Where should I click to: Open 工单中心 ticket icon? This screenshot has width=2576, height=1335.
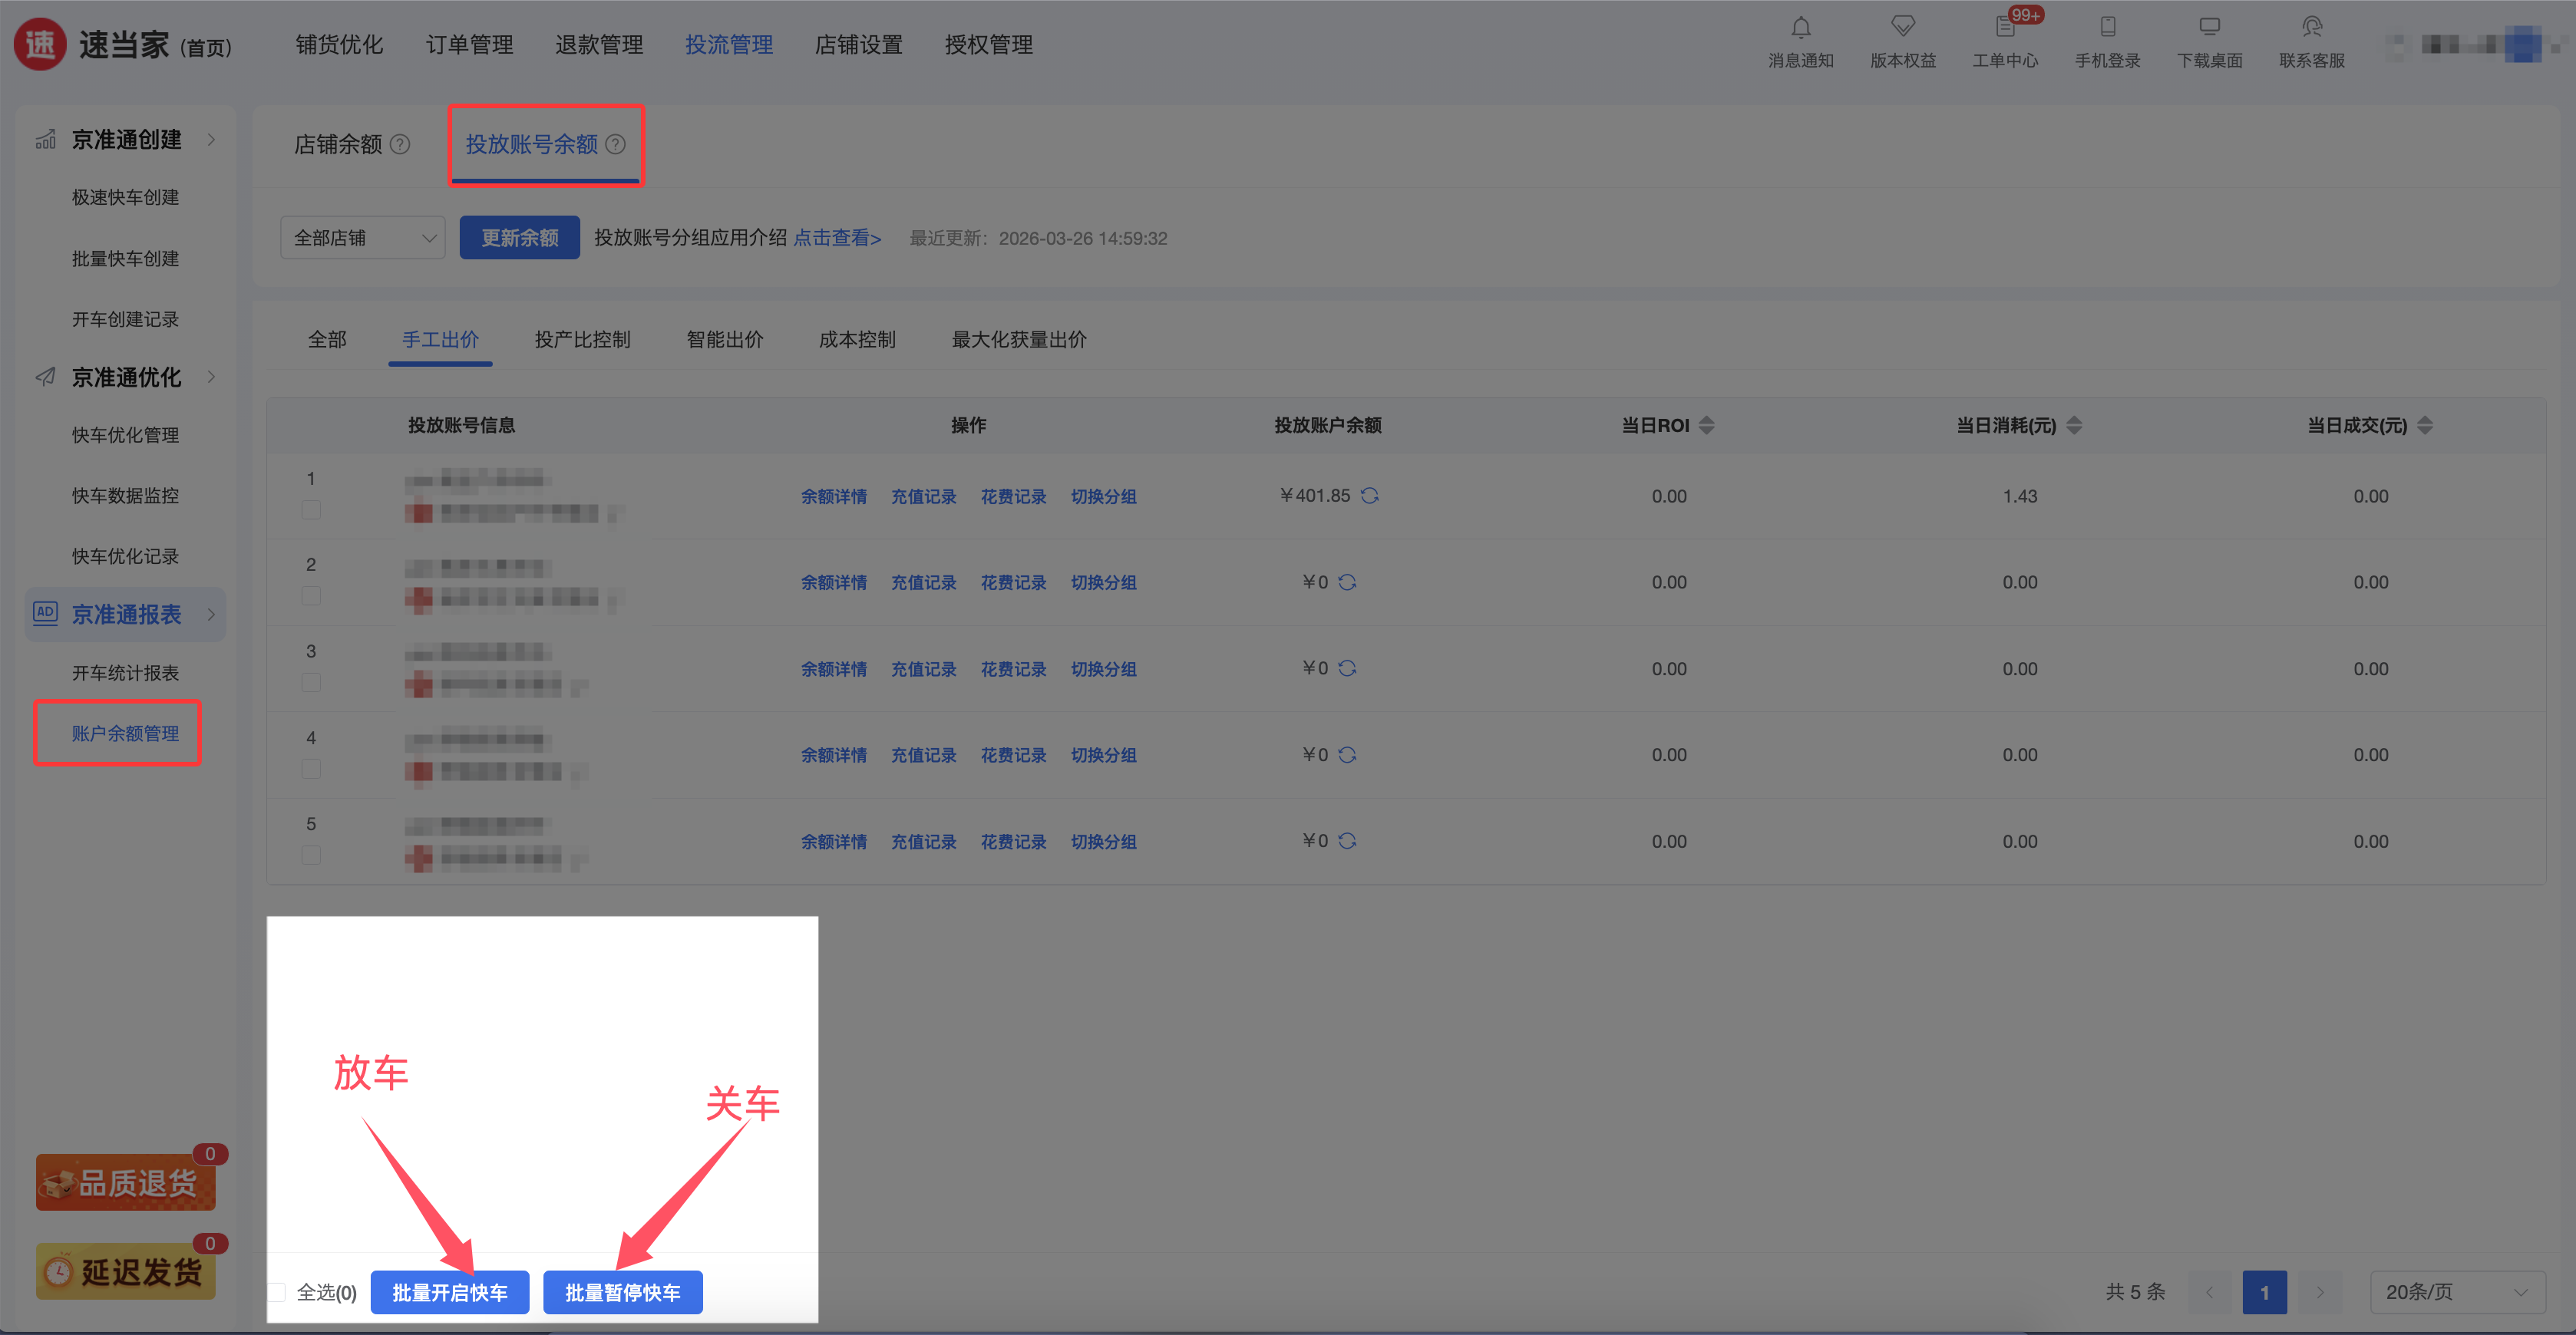(x=2005, y=28)
